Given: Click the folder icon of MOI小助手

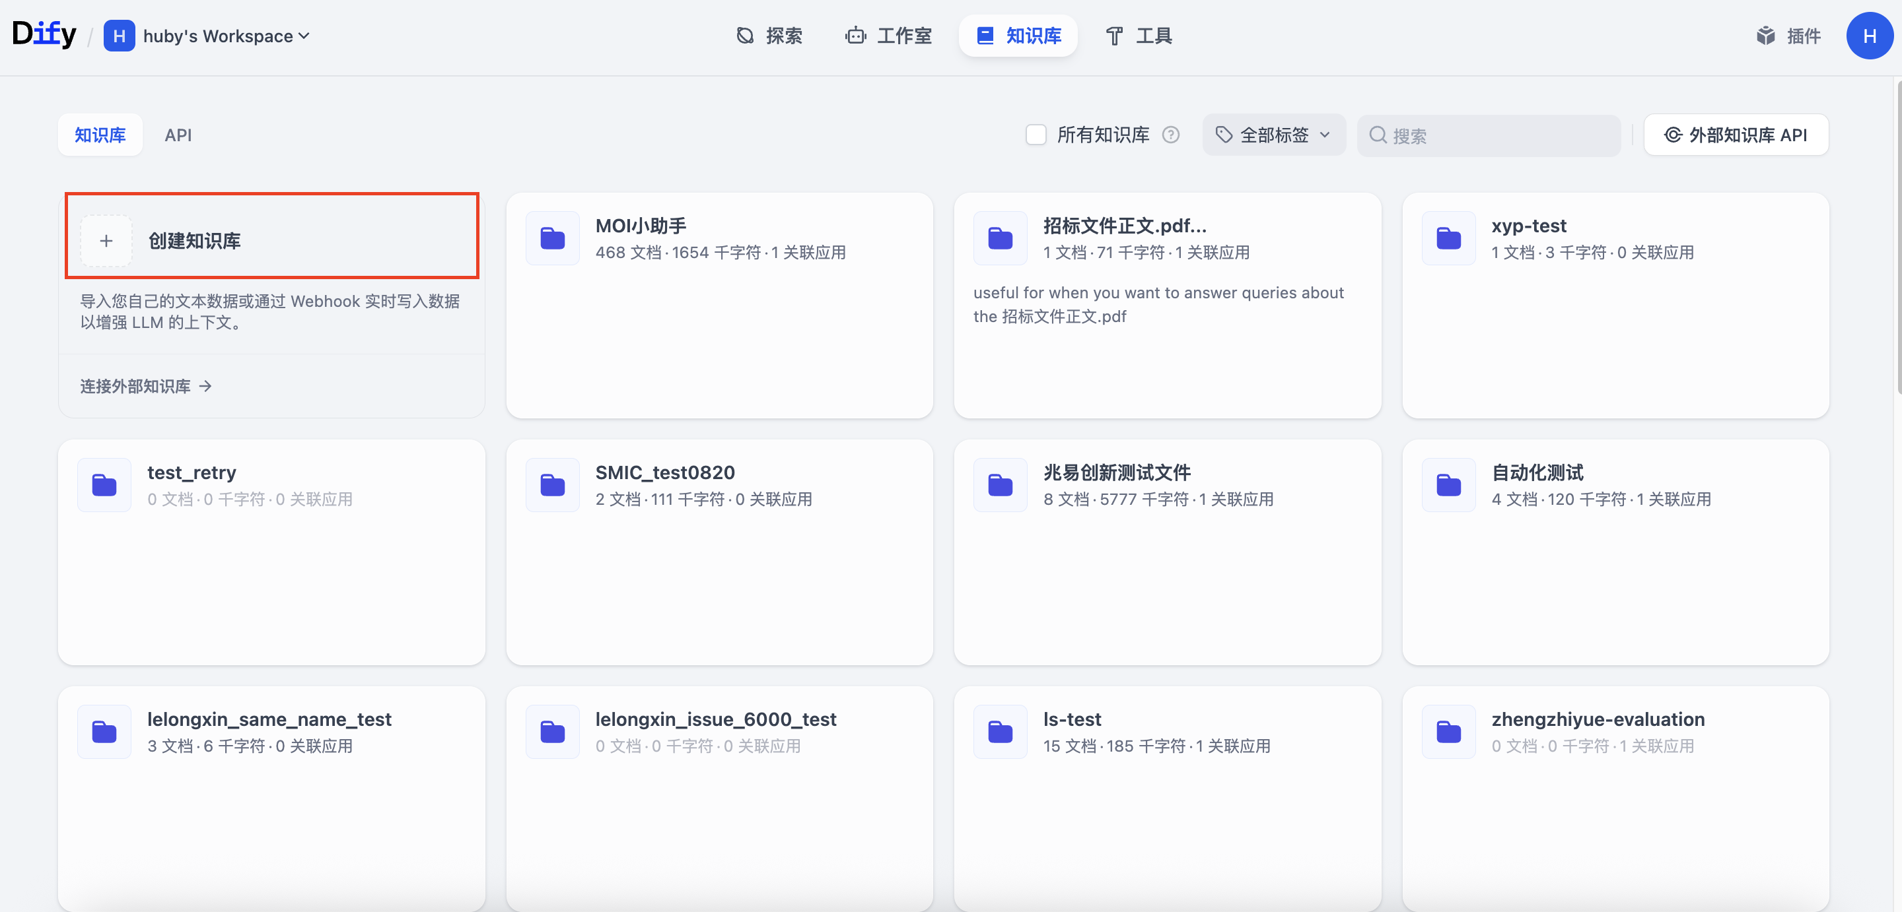Looking at the screenshot, I should (x=552, y=238).
